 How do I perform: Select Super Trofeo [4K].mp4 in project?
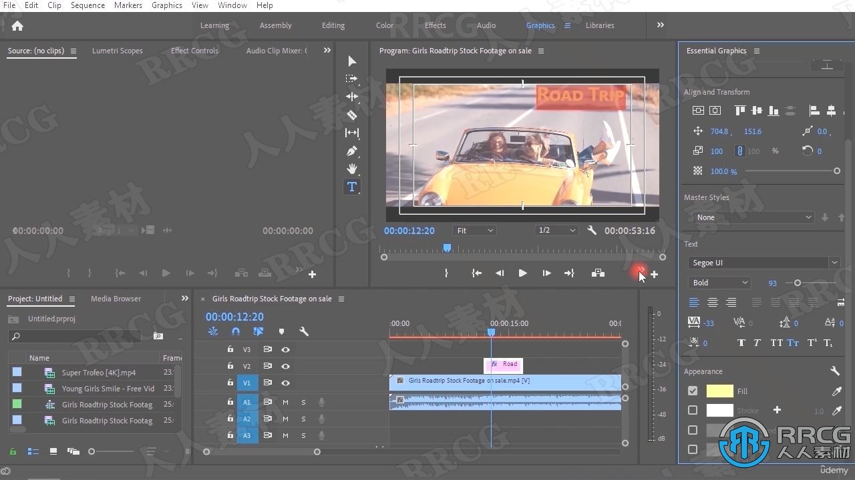point(99,373)
